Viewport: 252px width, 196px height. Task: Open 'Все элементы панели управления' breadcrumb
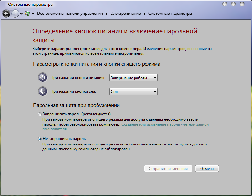coord(70,13)
